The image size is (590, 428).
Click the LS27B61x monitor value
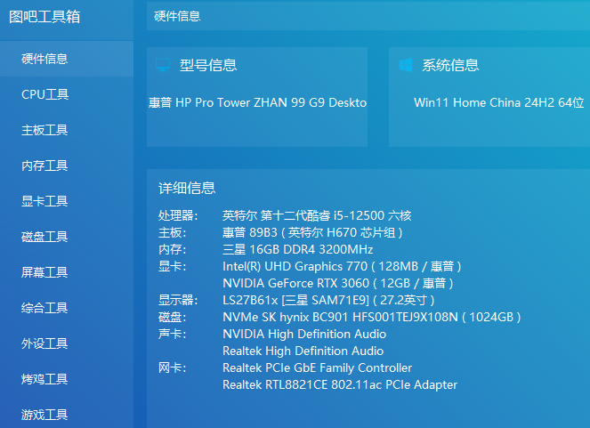pyautogui.click(x=328, y=300)
